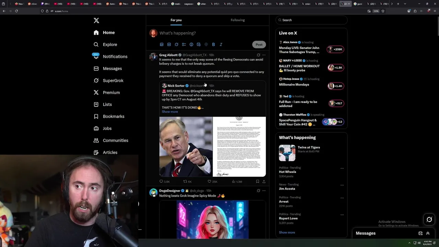Screen dimensions: 439x247
Task: Expand the Messages drawer
Action: [428, 233]
